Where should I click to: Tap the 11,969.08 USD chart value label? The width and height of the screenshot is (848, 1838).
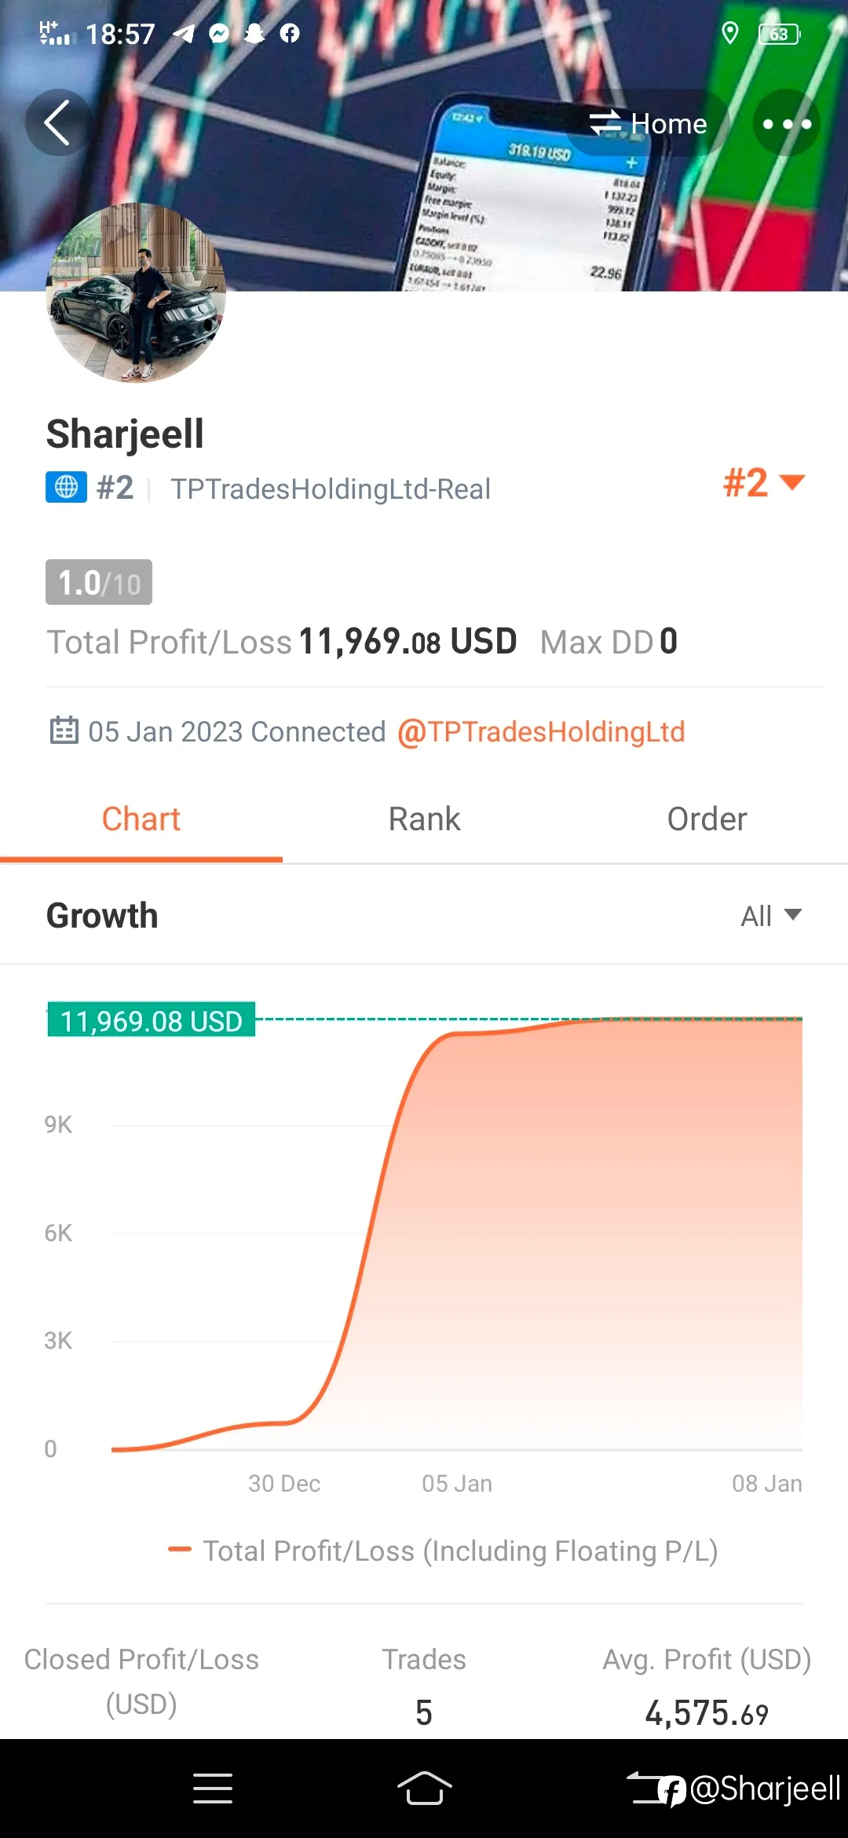point(152,1020)
